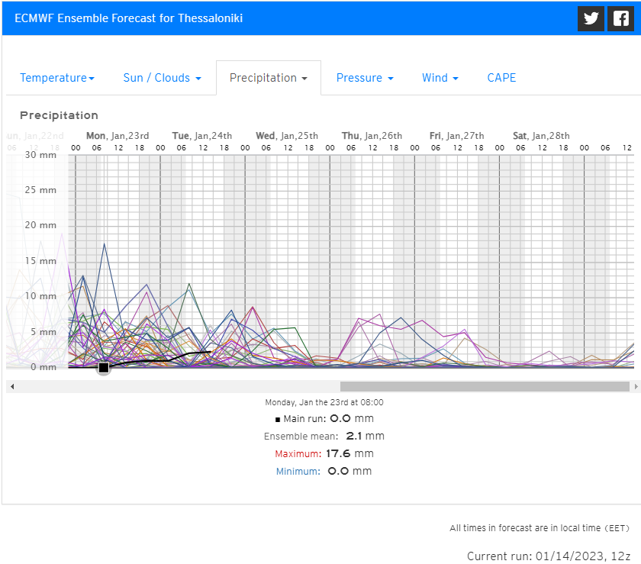Click the Mon, Jan,23rd date label
The width and height of the screenshot is (641, 564).
118,136
